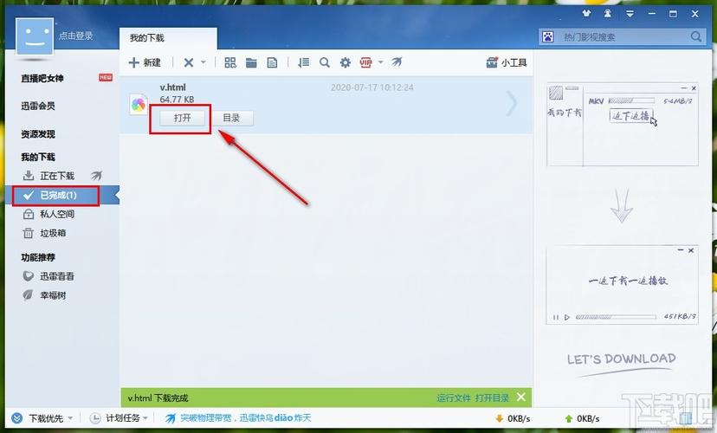The height and width of the screenshot is (433, 717).
Task: Switch to the 我的下载 tab
Action: pyautogui.click(x=147, y=38)
